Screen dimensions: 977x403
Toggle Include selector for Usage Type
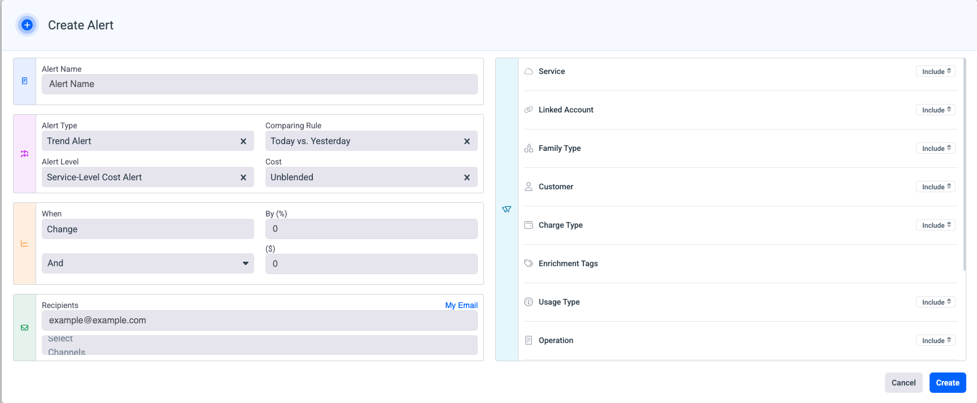point(936,302)
